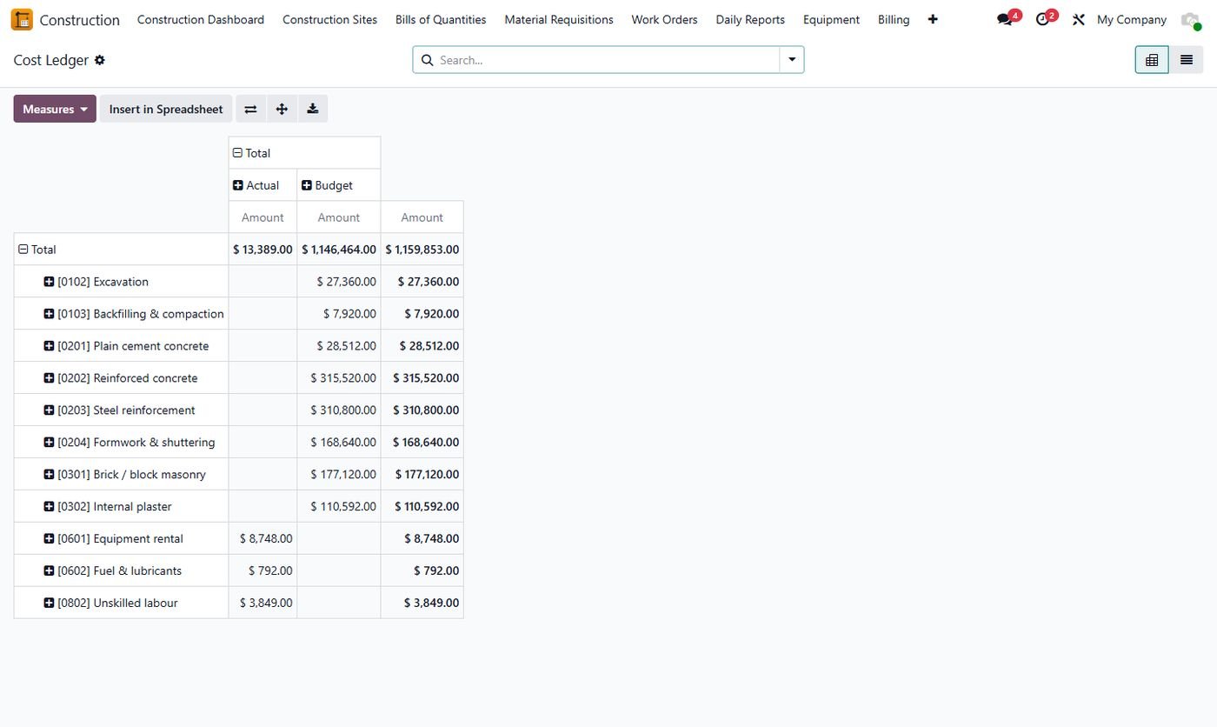Image resolution: width=1217 pixels, height=727 pixels.
Task: Expand the [0203] Steel reinforcement row
Action: pos(121,410)
